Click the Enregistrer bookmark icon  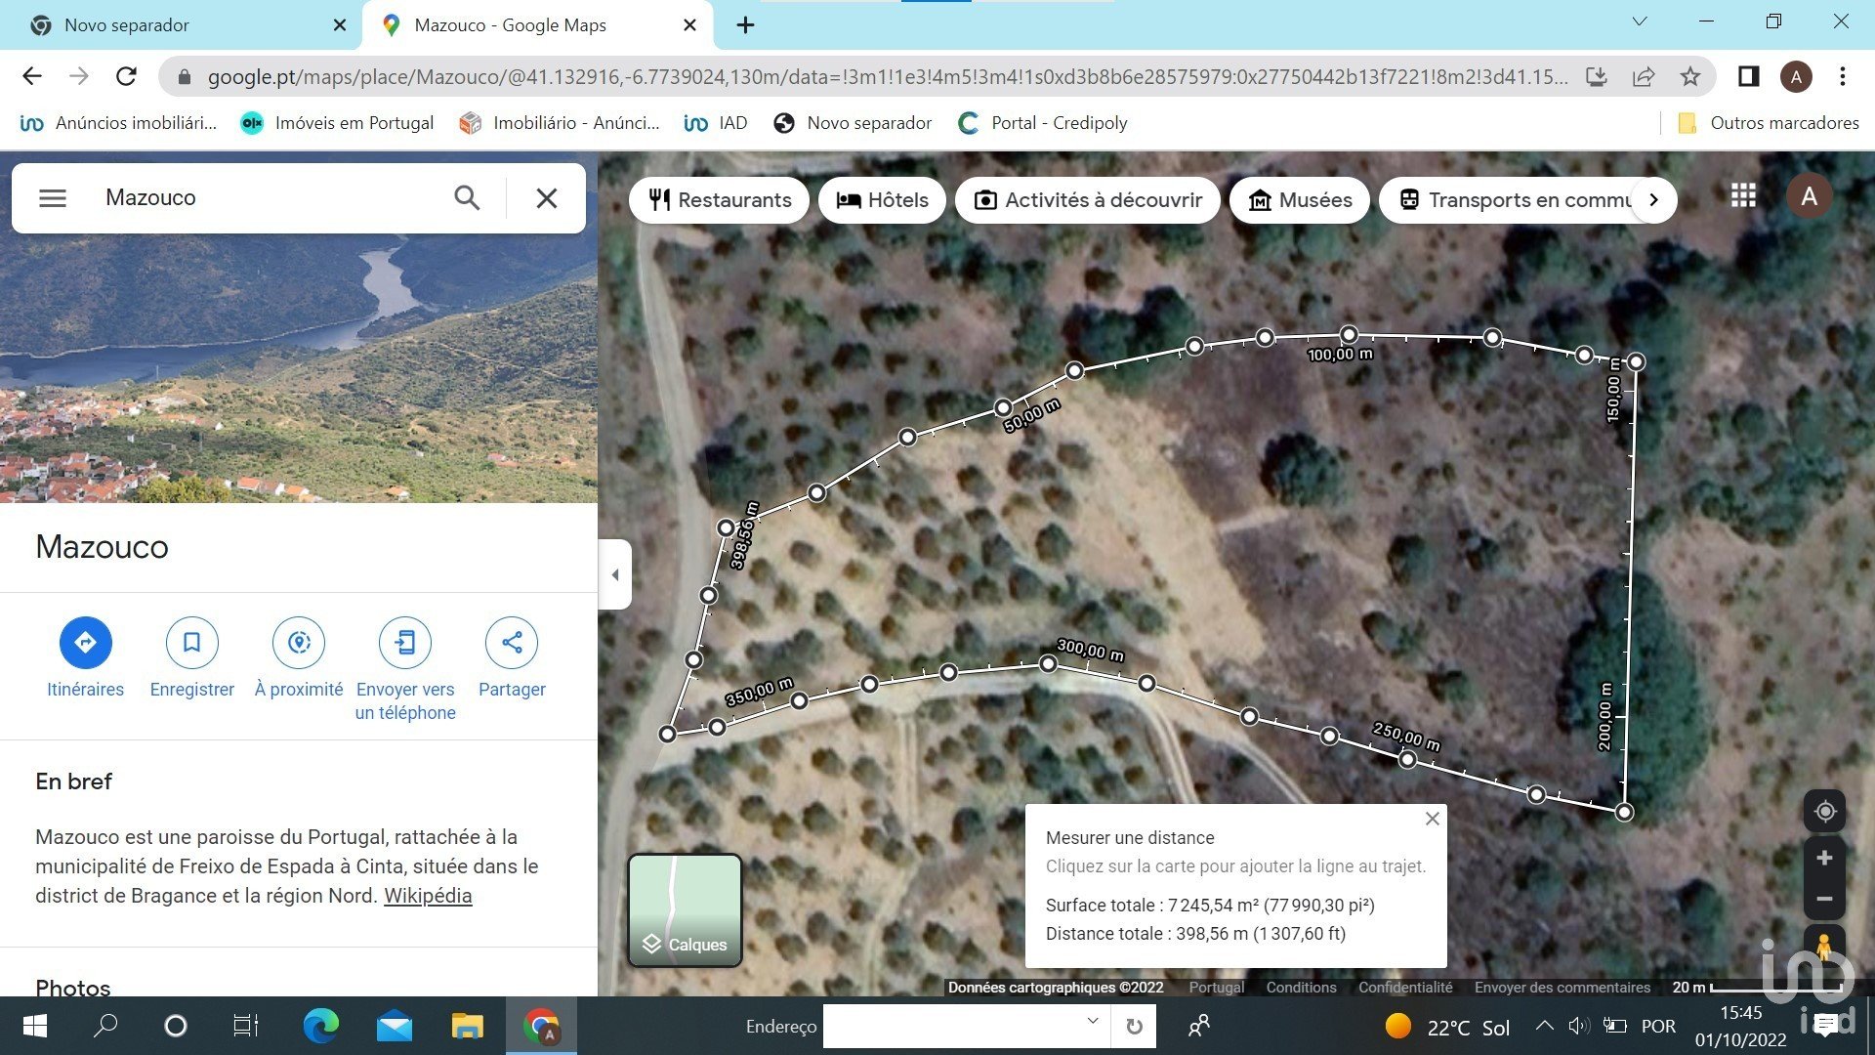191,643
